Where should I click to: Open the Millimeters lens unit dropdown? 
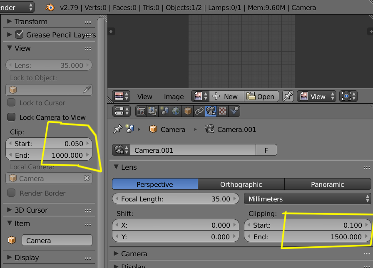tap(307, 199)
